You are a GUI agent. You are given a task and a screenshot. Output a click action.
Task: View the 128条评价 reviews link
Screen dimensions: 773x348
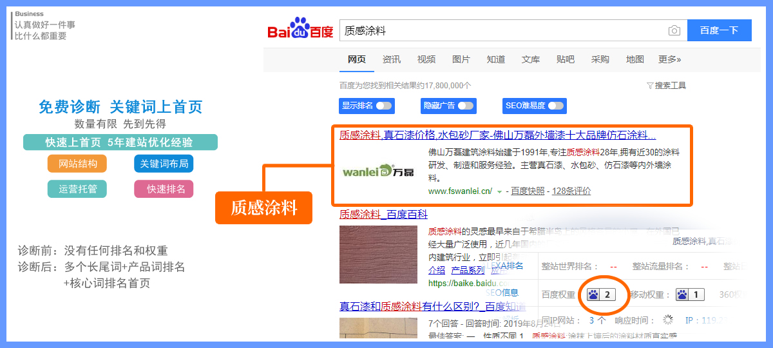tap(571, 191)
